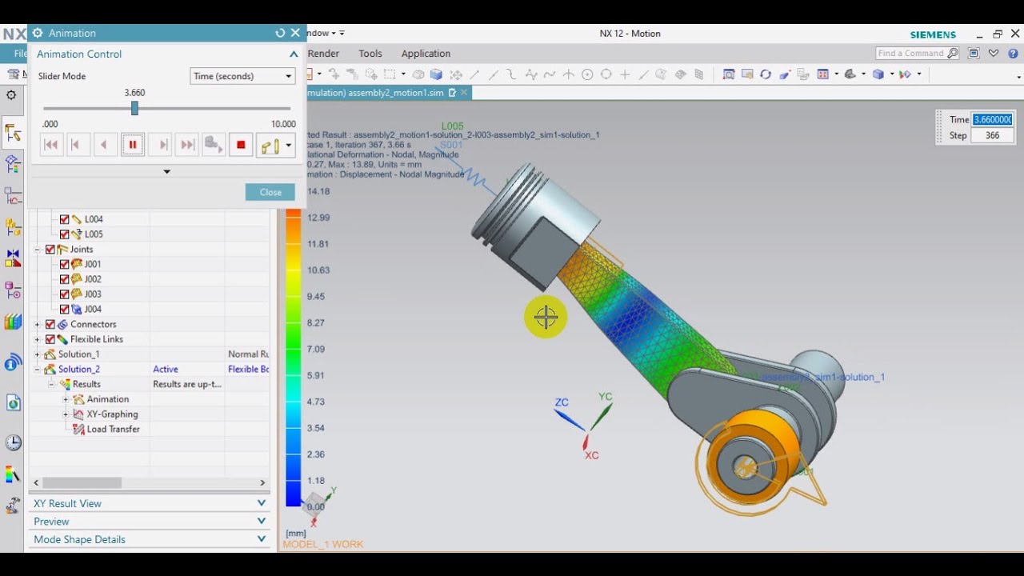Open the resource bar settings gear
The height and width of the screenshot is (576, 1024).
pos(11,95)
